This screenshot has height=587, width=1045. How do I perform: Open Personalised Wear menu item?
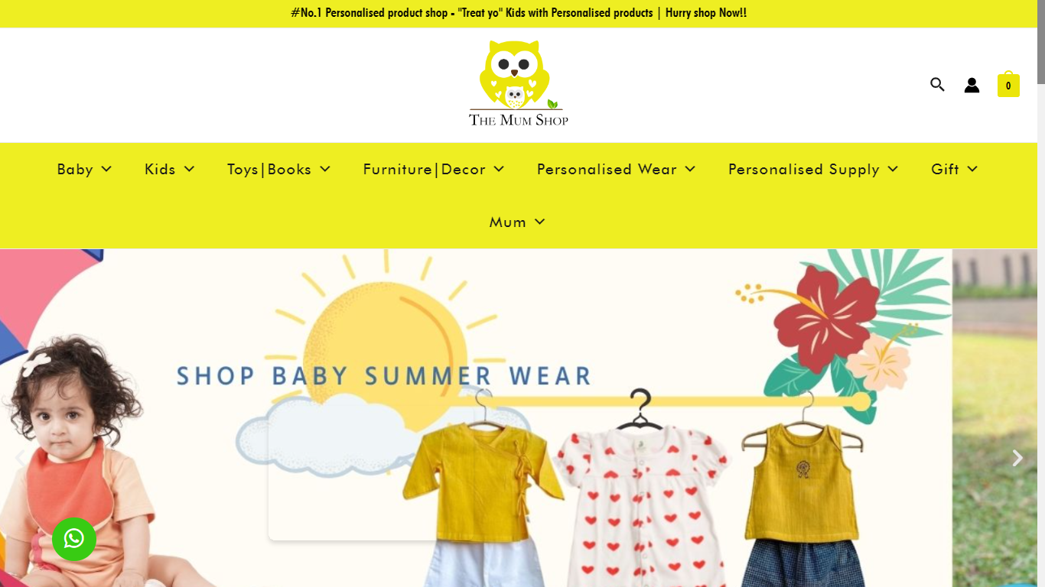[607, 169]
